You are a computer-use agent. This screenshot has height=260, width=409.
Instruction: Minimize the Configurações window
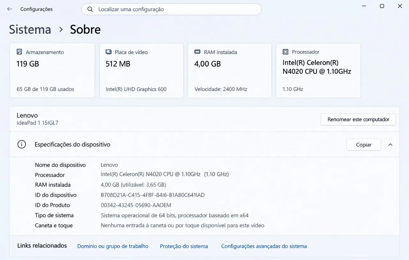point(364,6)
